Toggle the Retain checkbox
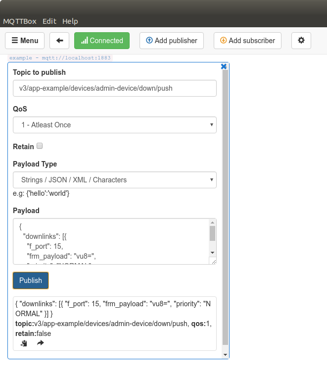 (x=40, y=146)
